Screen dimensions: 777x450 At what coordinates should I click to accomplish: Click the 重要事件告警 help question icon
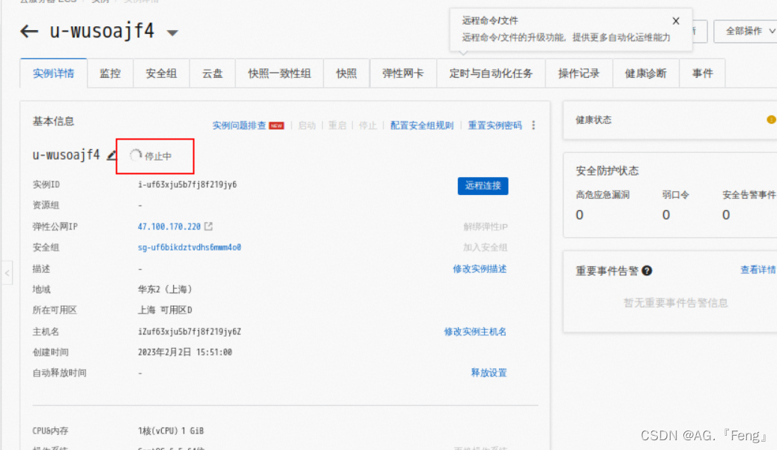[x=647, y=271]
